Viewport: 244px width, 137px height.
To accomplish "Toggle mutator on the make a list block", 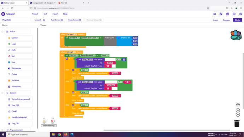I will click(119, 38).
